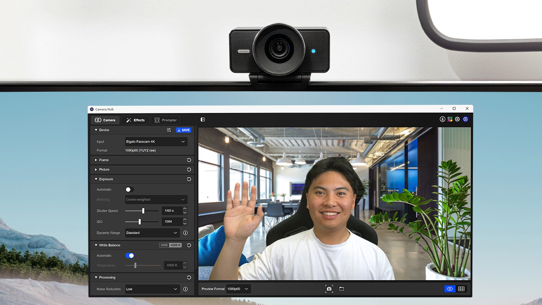The image size is (542, 305).
Task: Toggle the preview eye visibility button
Action: click(449, 289)
